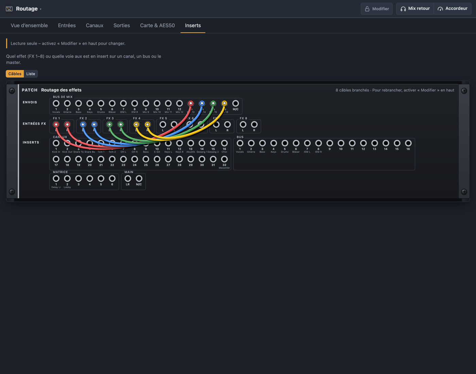Screen dimensions: 476x374
Task: Select channel insert jack 17
Action: coord(56,159)
